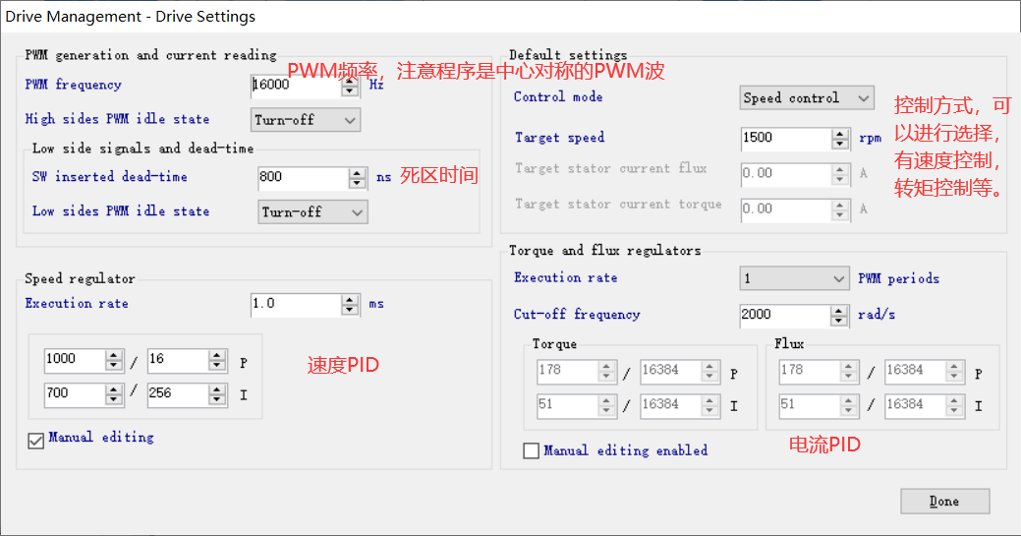Decrease speed I divisor 256
The image size is (1021, 536).
click(217, 400)
